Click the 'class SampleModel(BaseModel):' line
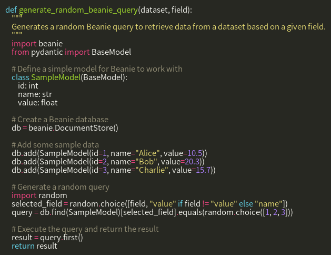 tap(69, 77)
